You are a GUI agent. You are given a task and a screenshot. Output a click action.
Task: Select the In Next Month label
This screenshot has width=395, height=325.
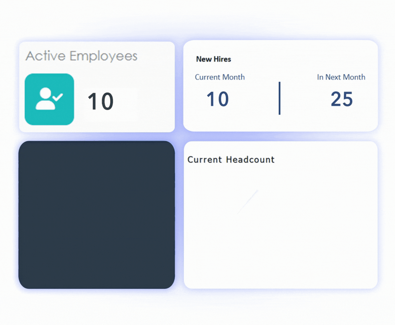click(341, 77)
